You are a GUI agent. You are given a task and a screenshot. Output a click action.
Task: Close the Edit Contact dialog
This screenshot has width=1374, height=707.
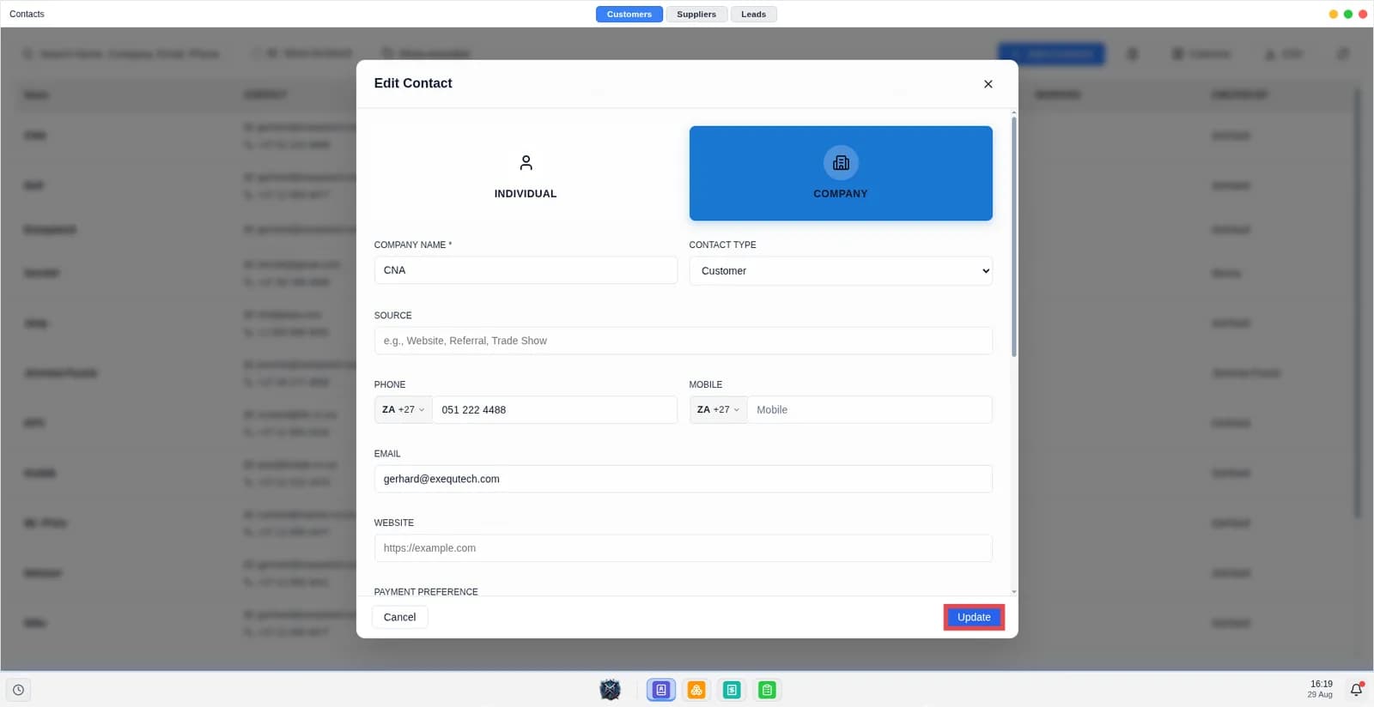click(988, 84)
